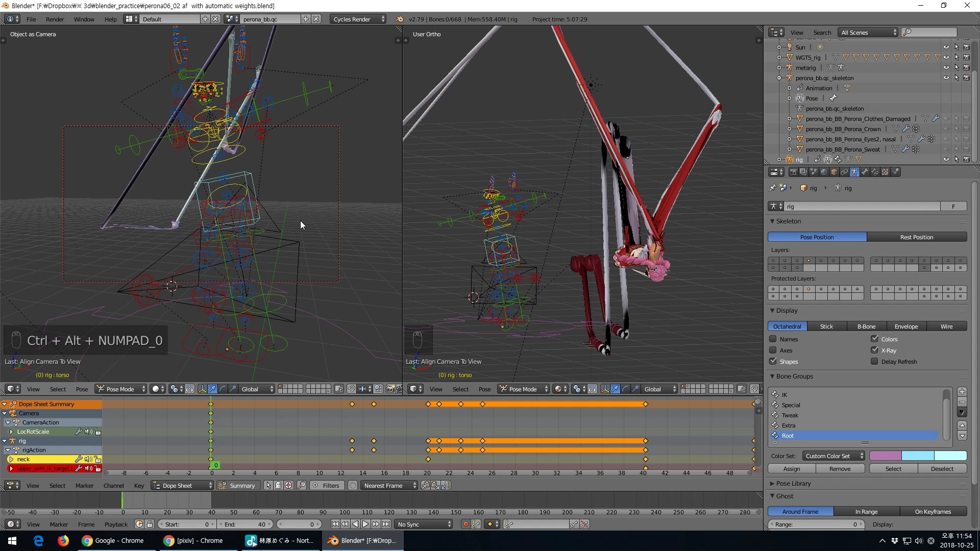This screenshot has width=980, height=551.
Task: Click the End frame field
Action: [x=246, y=524]
